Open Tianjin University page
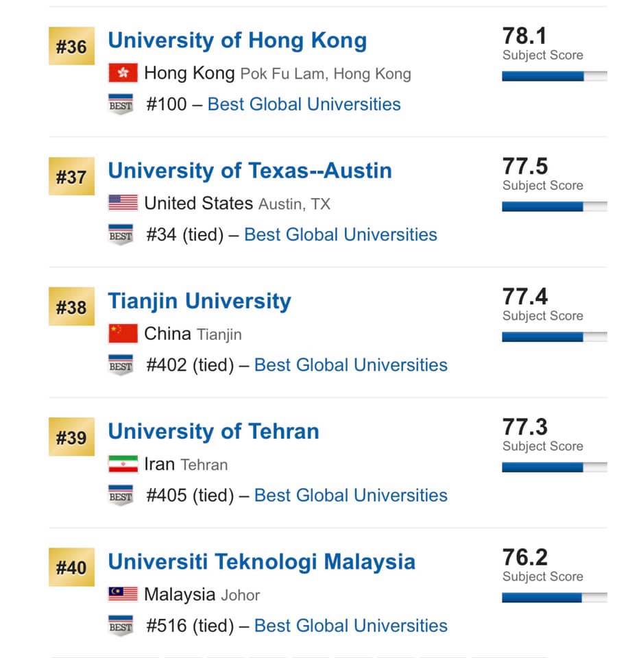The width and height of the screenshot is (628, 658). 200,302
